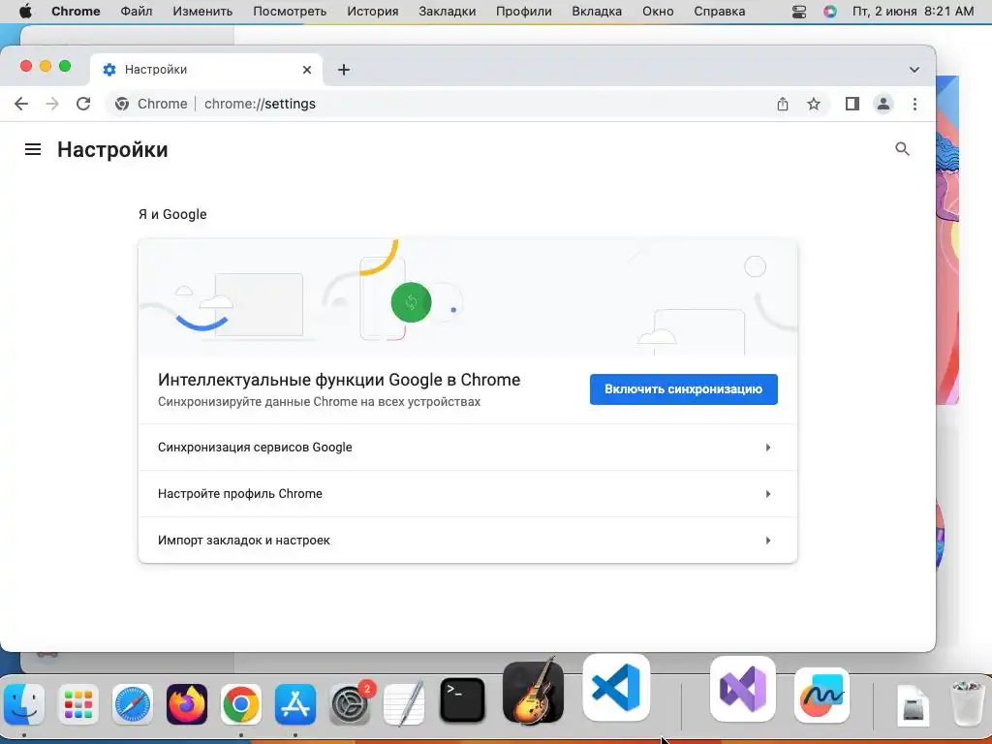
Task: Click the search settings magnifier icon
Action: tap(902, 149)
